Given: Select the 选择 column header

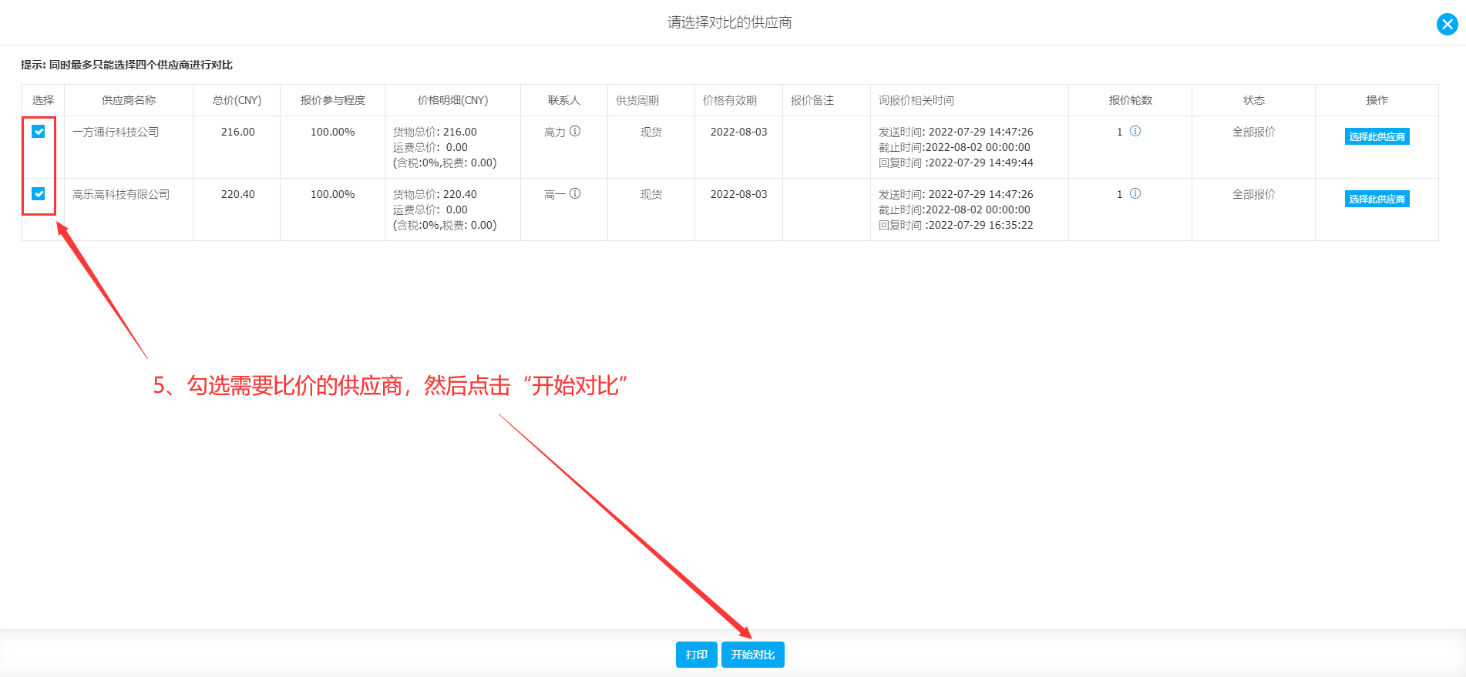Looking at the screenshot, I should tap(43, 100).
